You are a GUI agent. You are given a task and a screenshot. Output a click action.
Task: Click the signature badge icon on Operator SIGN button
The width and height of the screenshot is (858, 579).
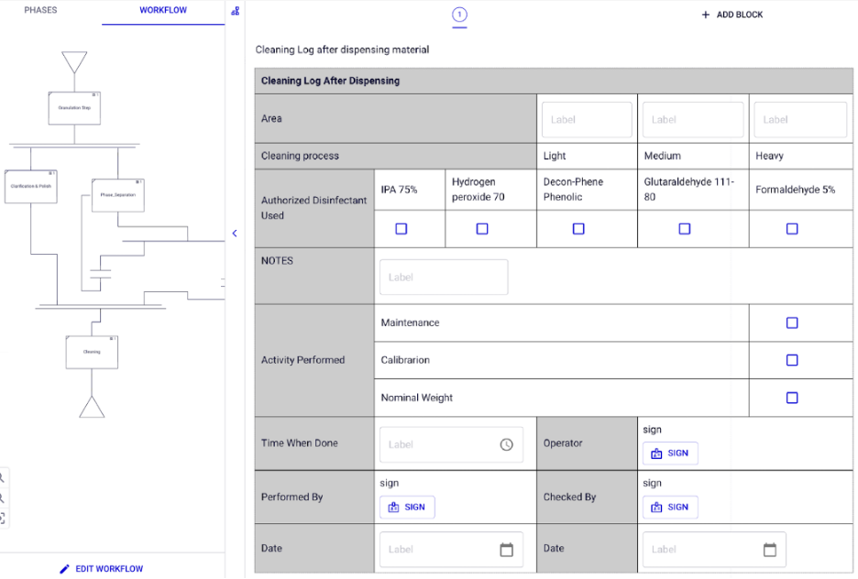(657, 453)
